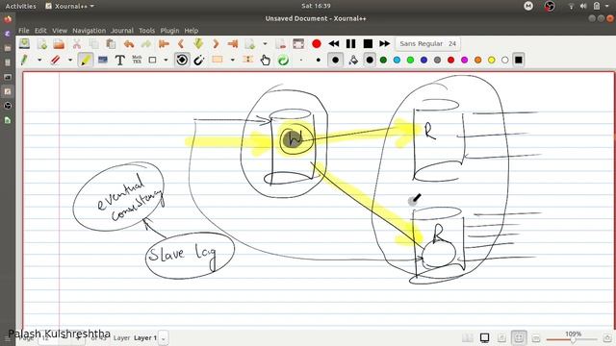The height and width of the screenshot is (346, 616).
Task: Open the custom color square button
Action: click(x=519, y=60)
